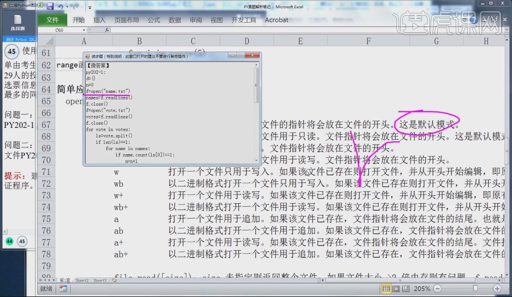This screenshot has width=512, height=297.
Task: Click the zoom in plus button
Action: pyautogui.click(x=497, y=289)
